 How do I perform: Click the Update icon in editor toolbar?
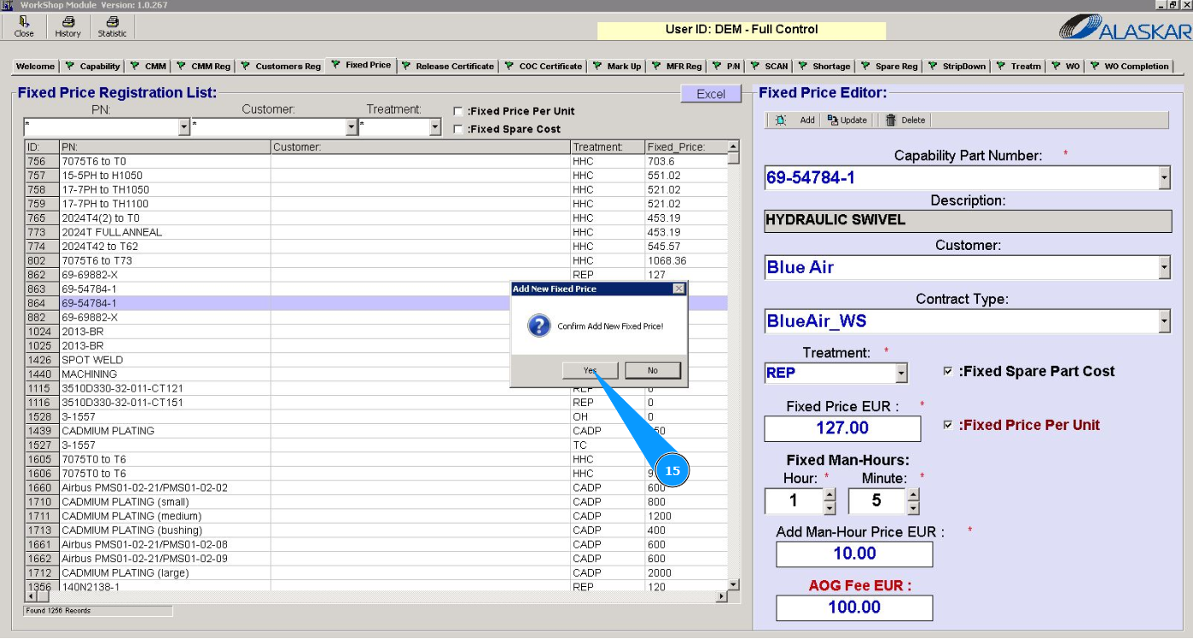point(847,120)
